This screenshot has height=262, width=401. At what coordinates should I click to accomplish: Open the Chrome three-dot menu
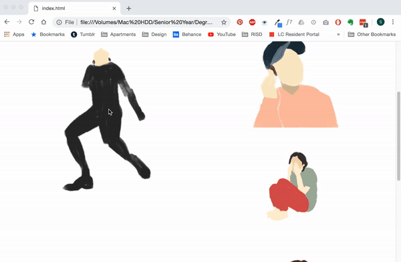[x=393, y=22]
